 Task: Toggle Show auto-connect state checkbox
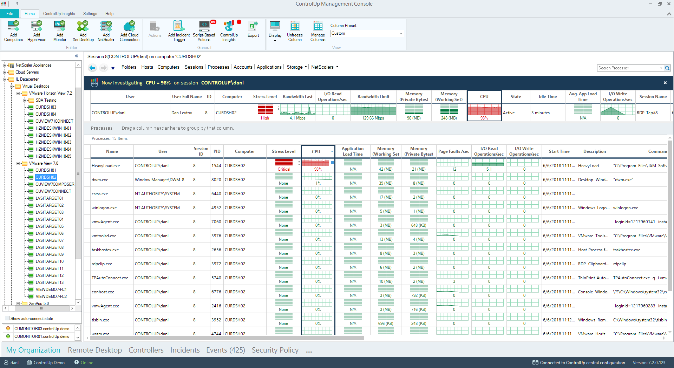coord(7,318)
